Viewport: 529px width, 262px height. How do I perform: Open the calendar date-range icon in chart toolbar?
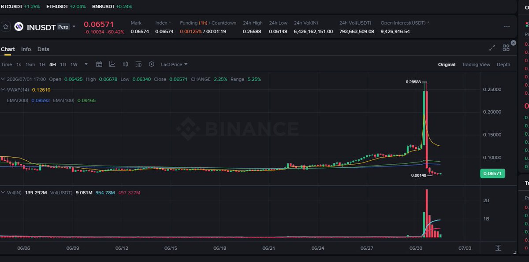coord(99,64)
